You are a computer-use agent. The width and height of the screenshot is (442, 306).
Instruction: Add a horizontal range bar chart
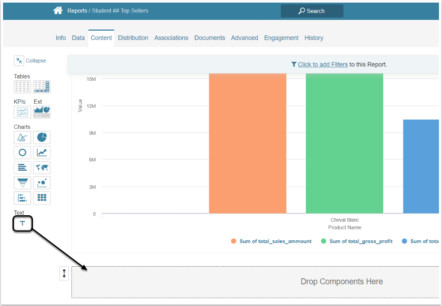pyautogui.click(x=22, y=198)
